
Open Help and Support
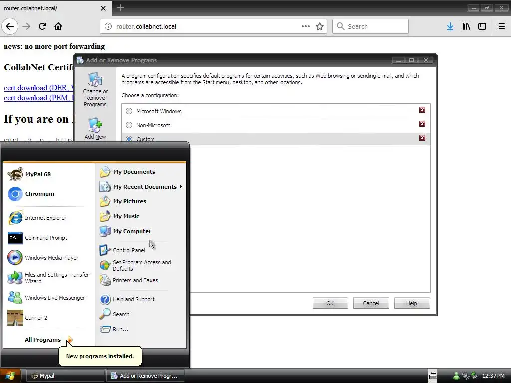(127, 299)
